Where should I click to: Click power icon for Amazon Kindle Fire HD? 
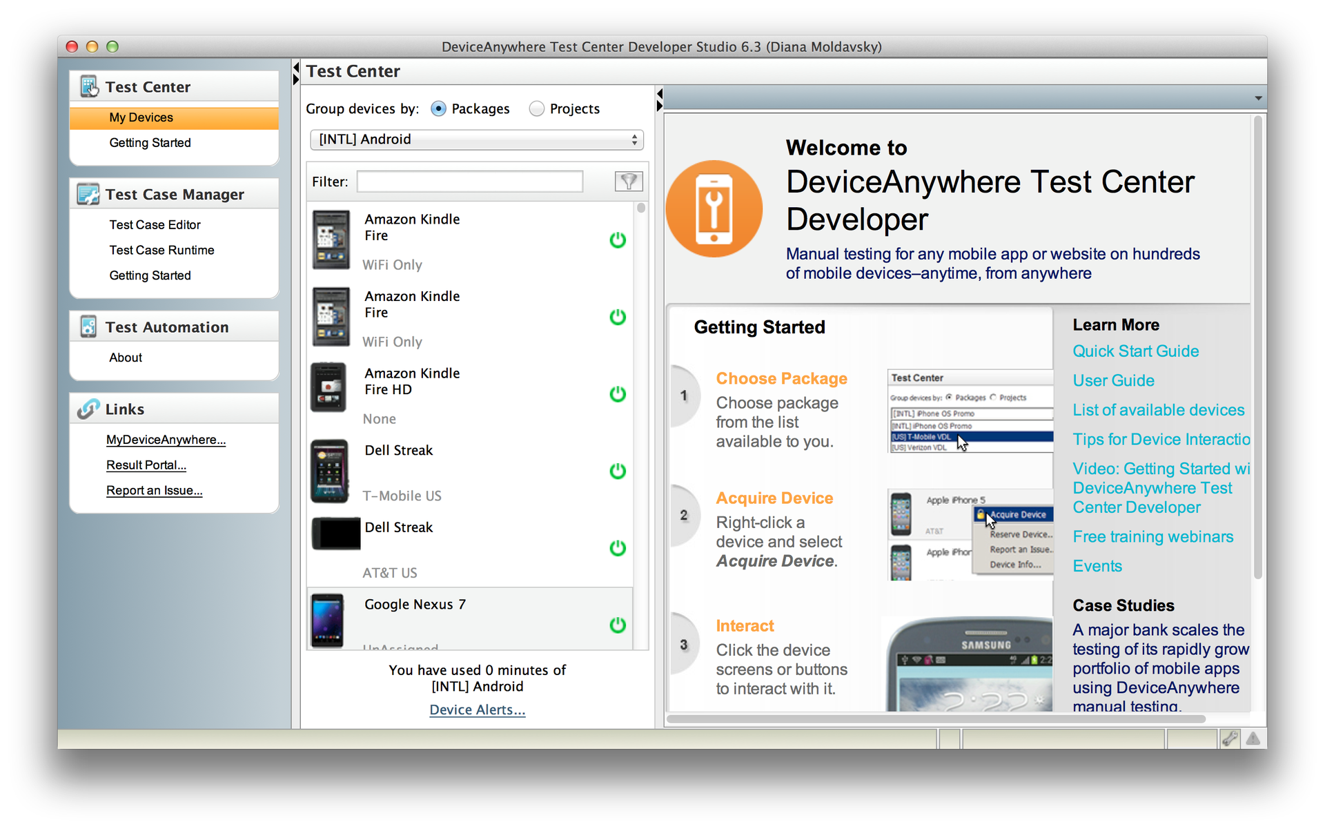pyautogui.click(x=618, y=394)
